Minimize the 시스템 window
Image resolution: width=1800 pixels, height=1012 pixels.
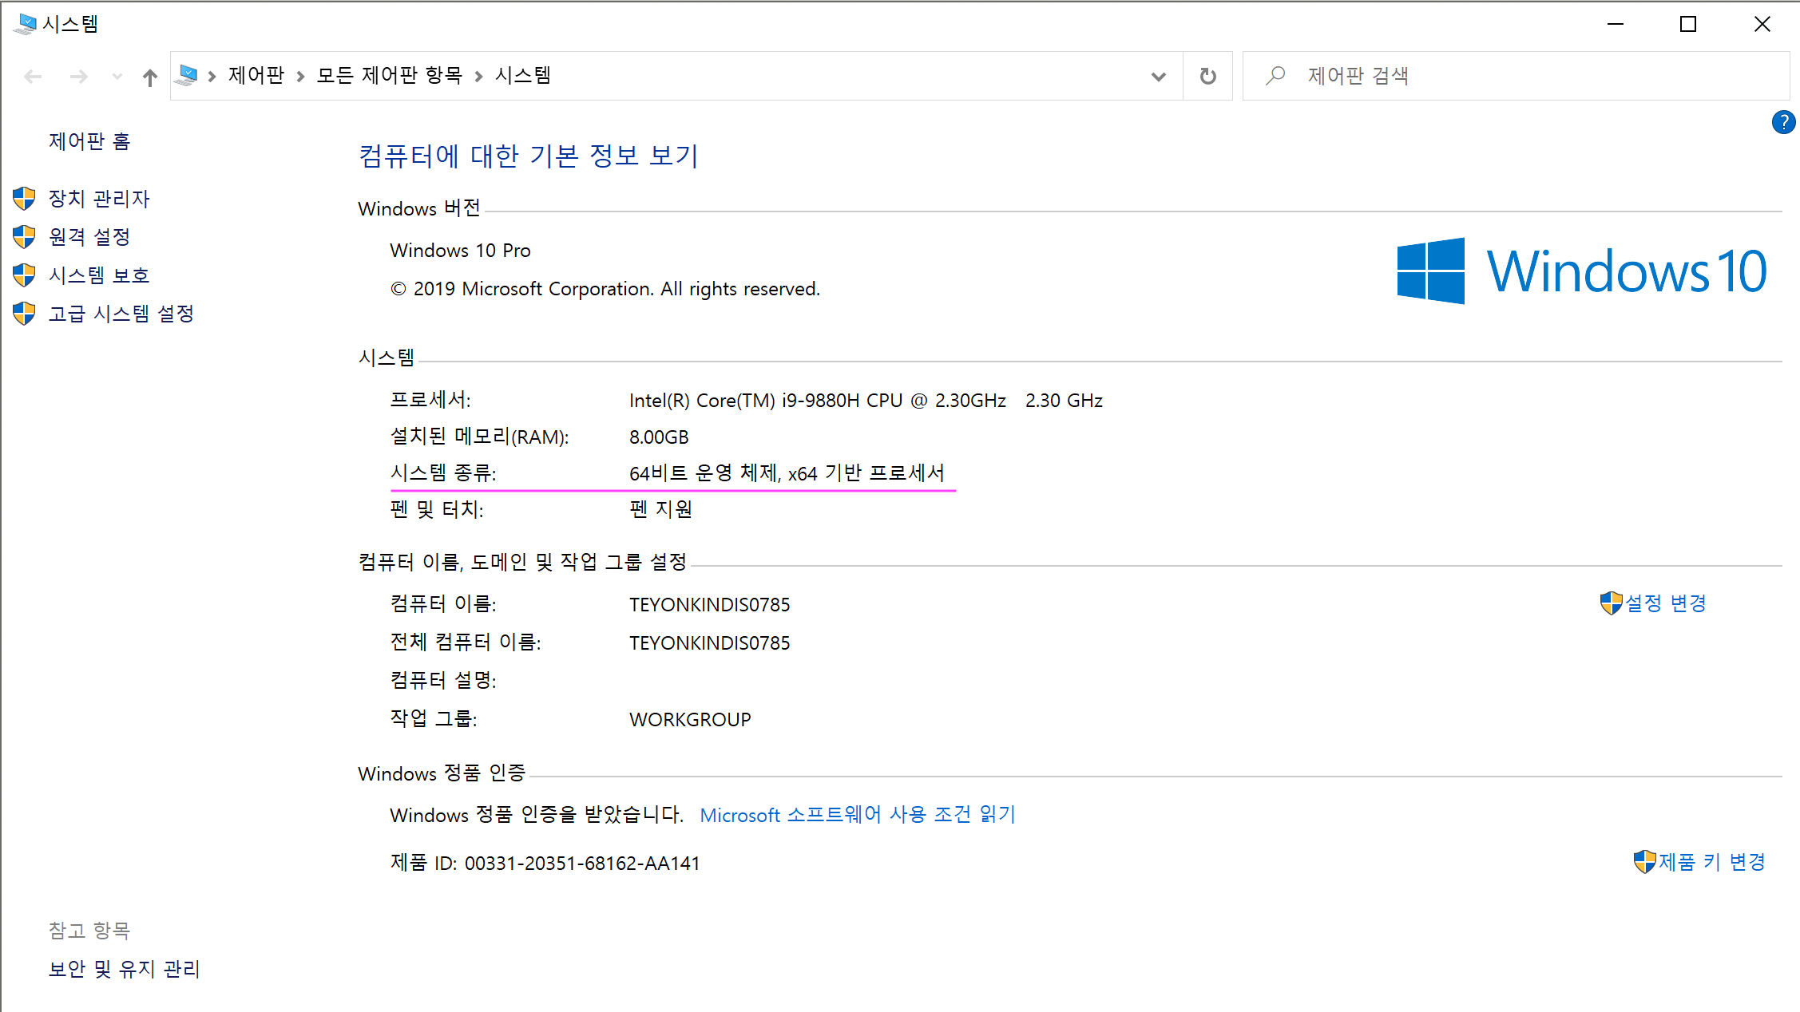point(1616,24)
